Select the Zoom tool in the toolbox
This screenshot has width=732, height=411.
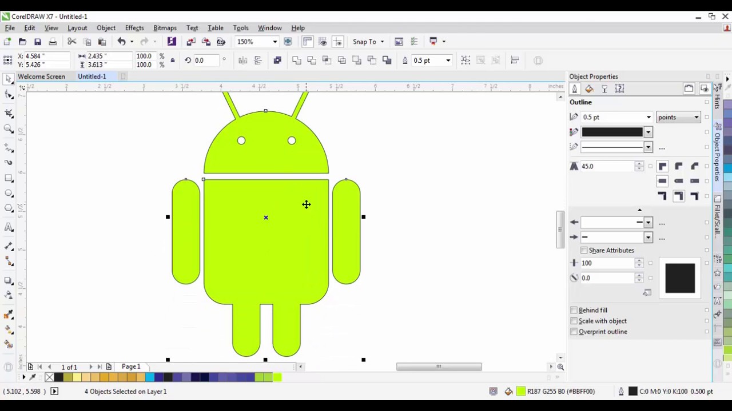(9, 129)
